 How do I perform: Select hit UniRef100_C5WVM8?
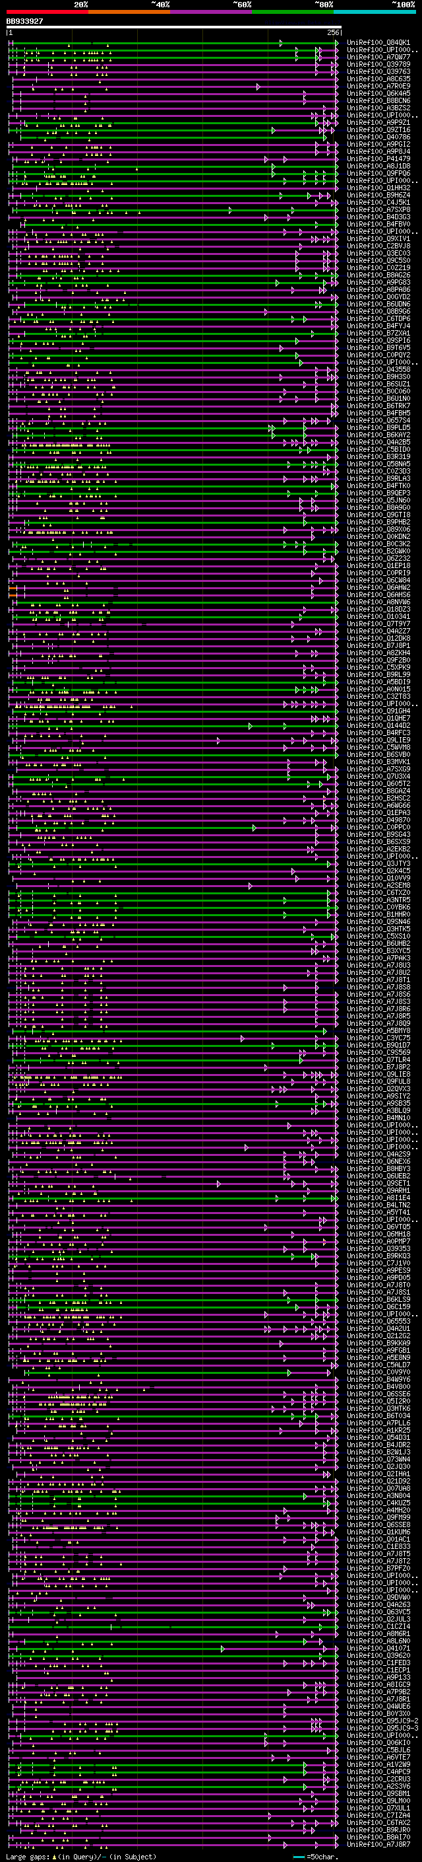pyautogui.click(x=378, y=748)
